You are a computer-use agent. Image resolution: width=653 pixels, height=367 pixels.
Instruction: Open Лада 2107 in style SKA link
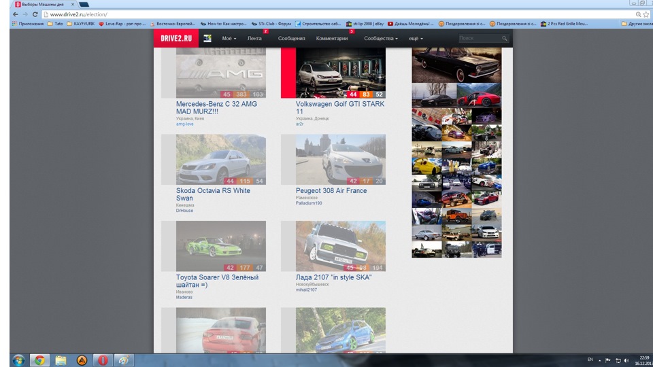(x=333, y=277)
